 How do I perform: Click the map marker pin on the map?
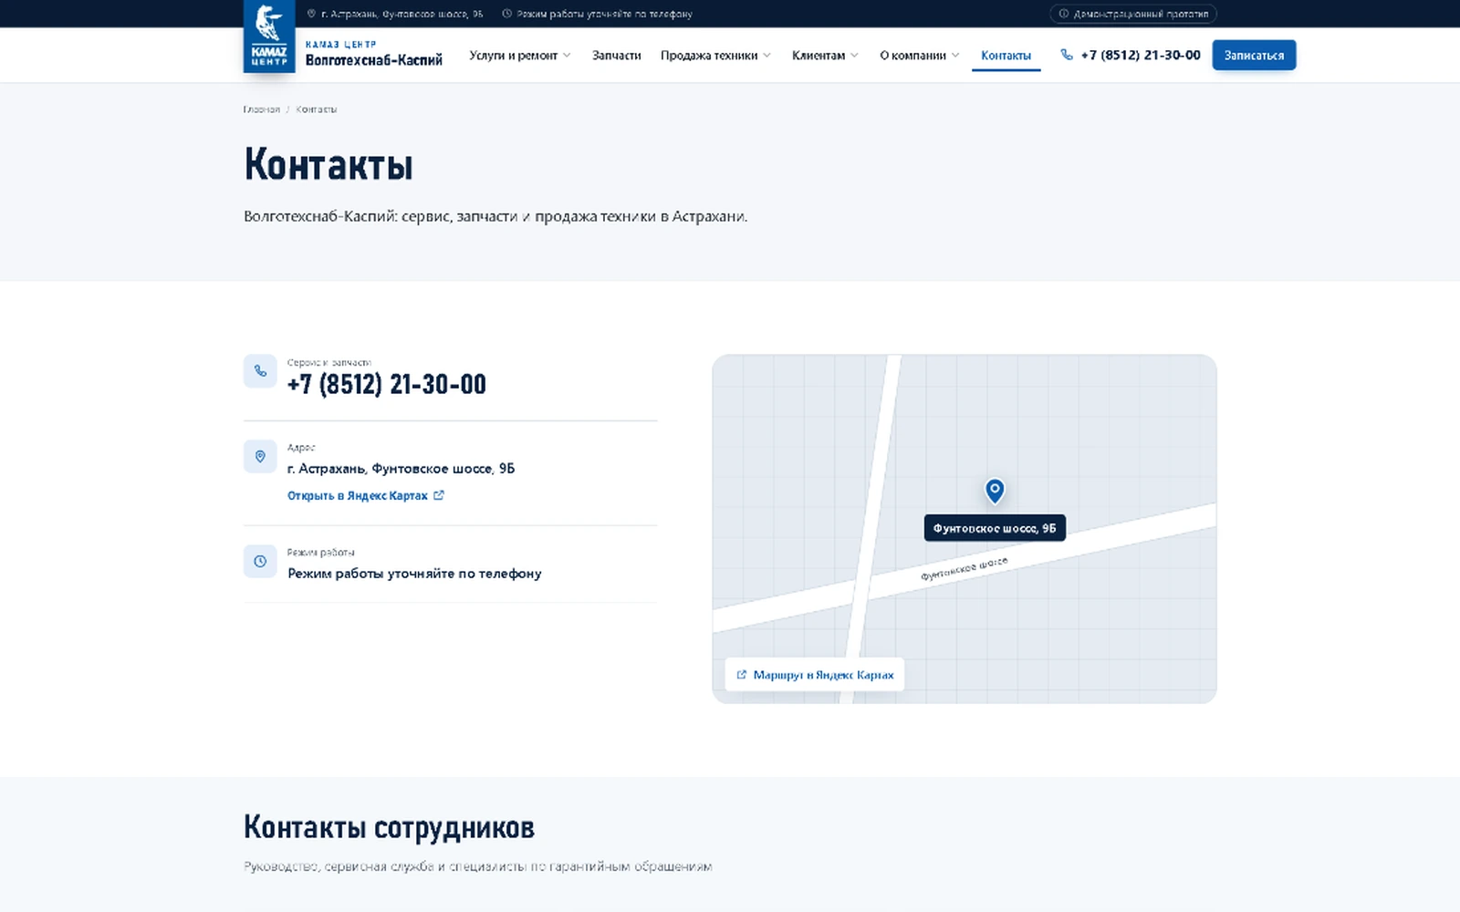point(995,491)
